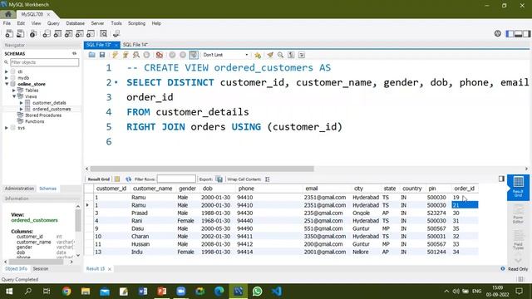The height and width of the screenshot is (299, 532).
Task: Click the editor horizontal scrollbar
Action: tap(202, 169)
